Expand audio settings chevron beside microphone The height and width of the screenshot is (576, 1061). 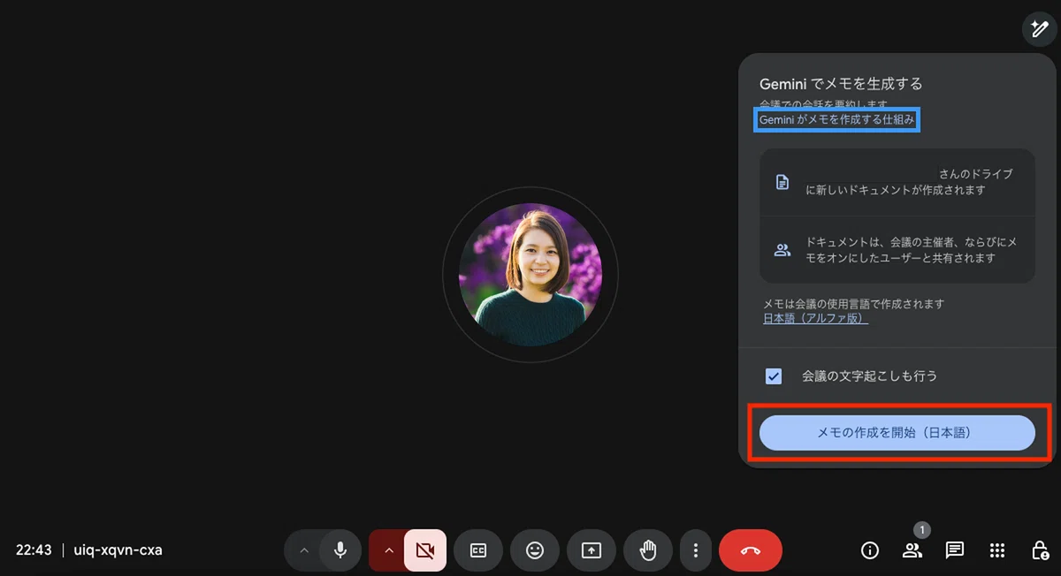303,550
